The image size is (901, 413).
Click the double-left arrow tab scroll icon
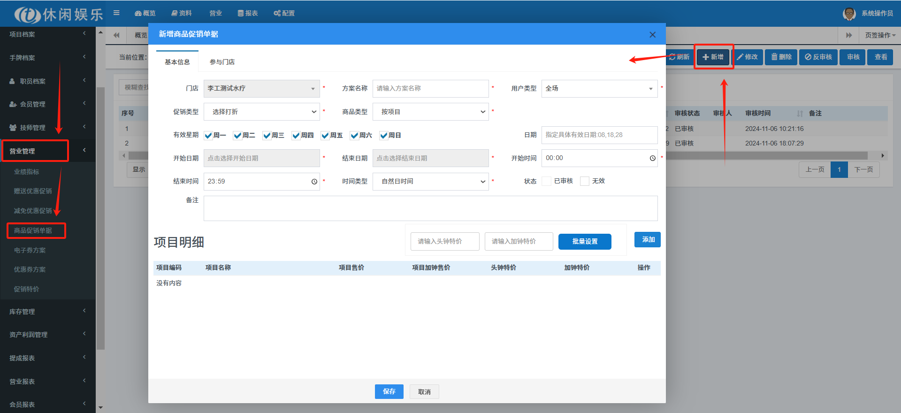pos(116,35)
